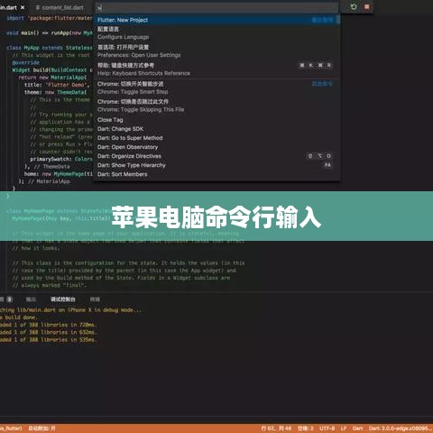The height and width of the screenshot is (433, 433).
Task: Click the 'libraries in 535ms' console line
Action: (x=48, y=339)
